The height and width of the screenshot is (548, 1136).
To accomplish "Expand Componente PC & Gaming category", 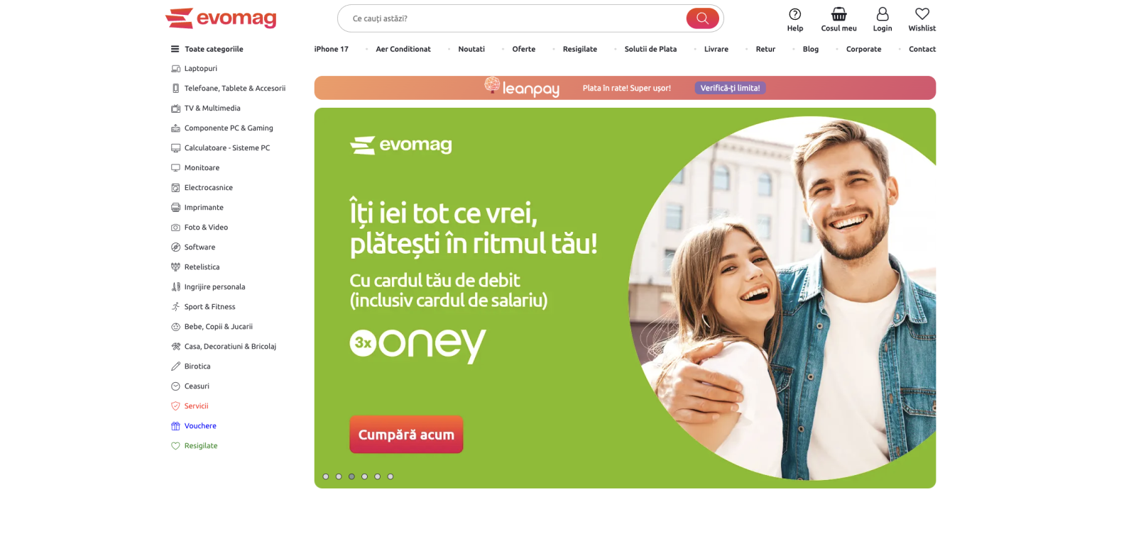I will (x=222, y=128).
